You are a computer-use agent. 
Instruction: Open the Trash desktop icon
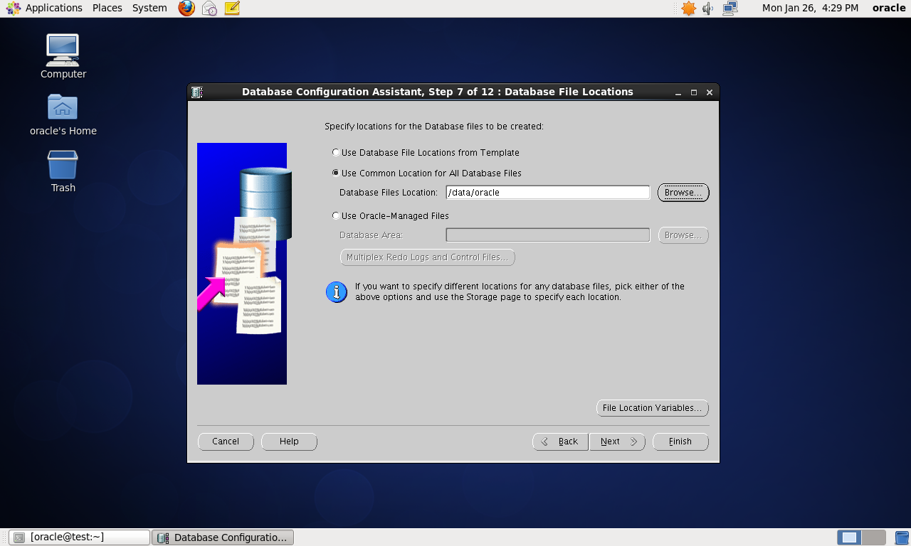(x=63, y=171)
